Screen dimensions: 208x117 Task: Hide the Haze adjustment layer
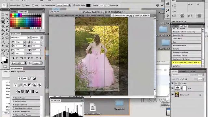point(173,88)
